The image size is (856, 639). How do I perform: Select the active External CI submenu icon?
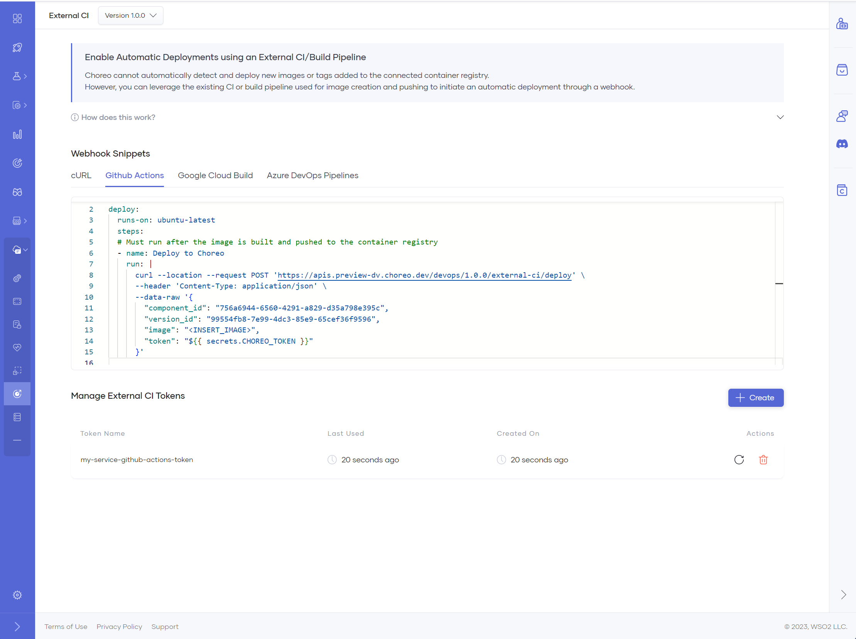point(17,394)
